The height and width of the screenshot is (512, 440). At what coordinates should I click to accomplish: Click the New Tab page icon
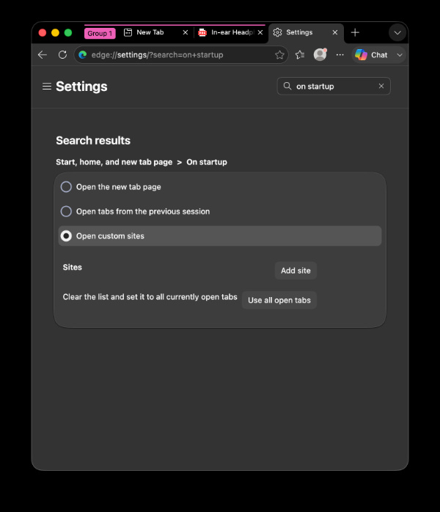pyautogui.click(x=128, y=32)
